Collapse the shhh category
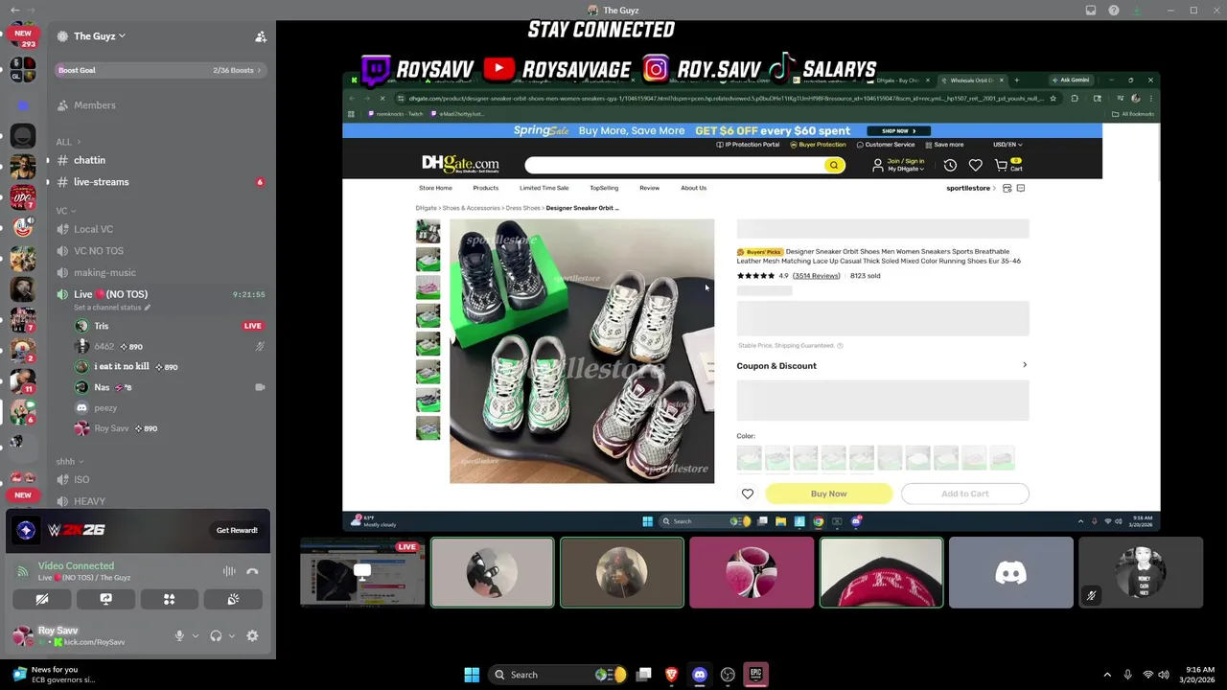 [68, 461]
